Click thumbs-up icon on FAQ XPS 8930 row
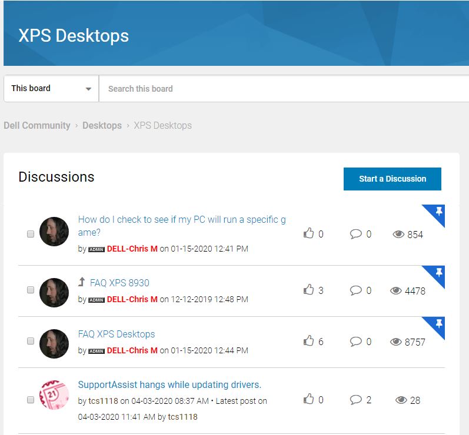Image resolution: width=469 pixels, height=435 pixels. pos(309,289)
